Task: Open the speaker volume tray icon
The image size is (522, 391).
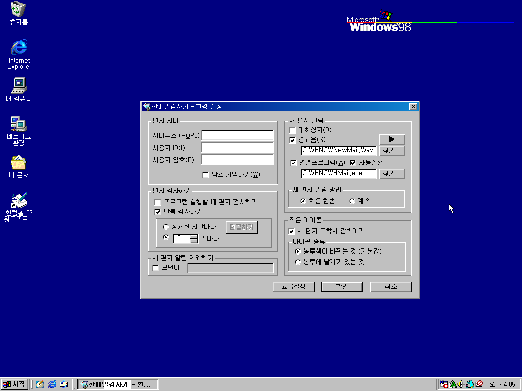Action: click(460, 384)
